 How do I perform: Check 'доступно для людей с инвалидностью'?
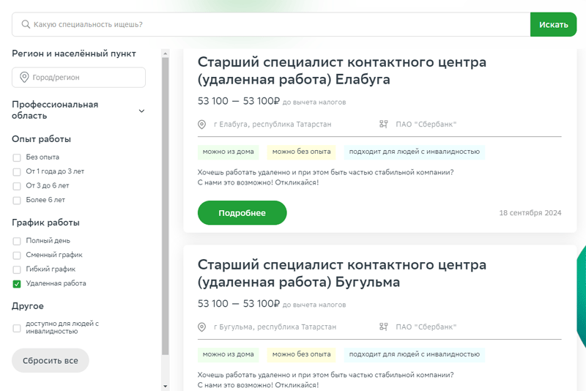click(17, 328)
